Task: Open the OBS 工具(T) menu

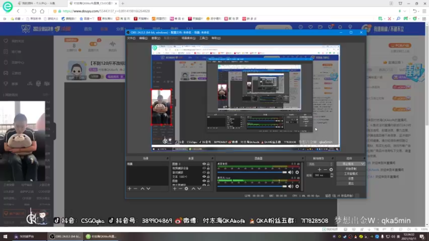Action: (203, 38)
